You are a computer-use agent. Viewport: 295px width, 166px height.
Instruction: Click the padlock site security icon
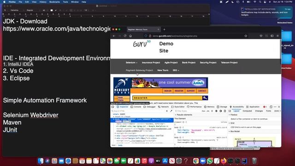(150, 36)
